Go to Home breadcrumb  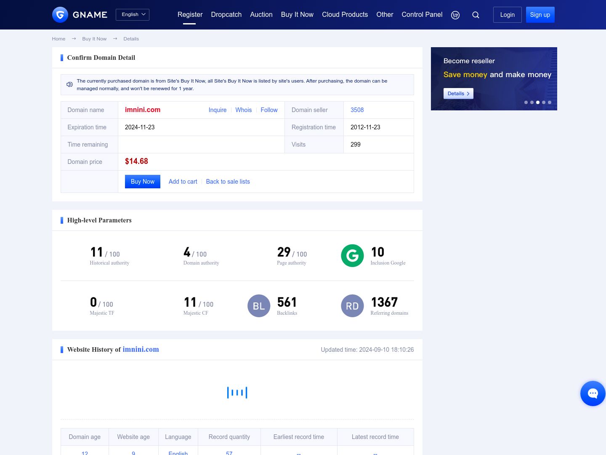(58, 39)
